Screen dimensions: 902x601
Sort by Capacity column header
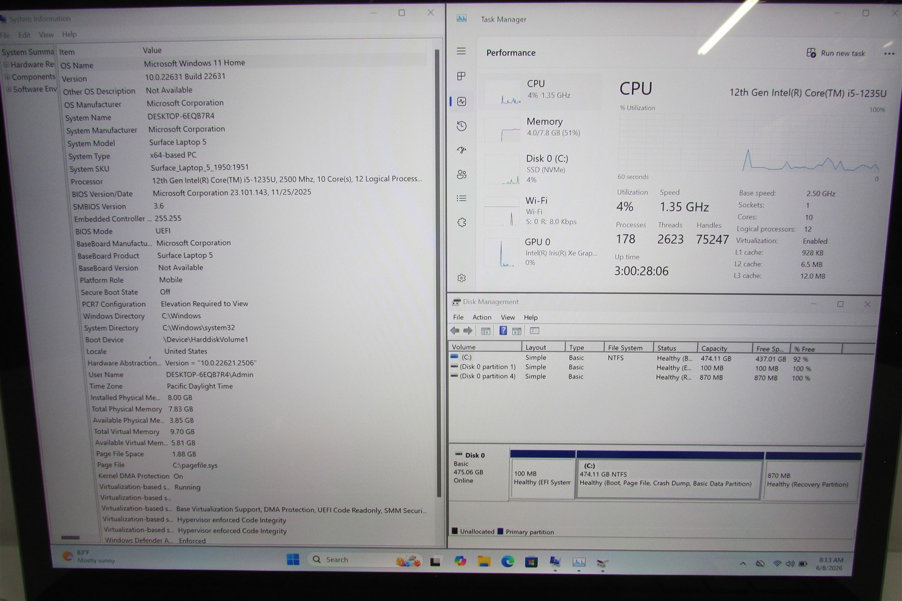pyautogui.click(x=724, y=348)
